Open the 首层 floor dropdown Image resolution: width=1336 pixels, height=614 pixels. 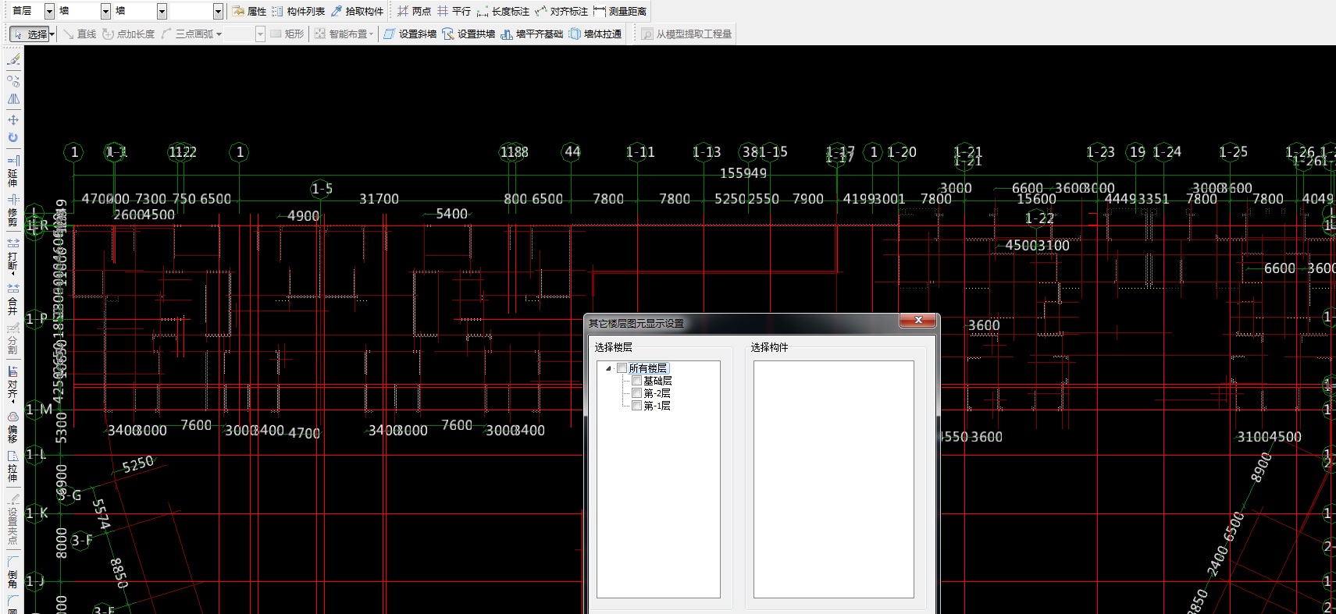point(49,11)
